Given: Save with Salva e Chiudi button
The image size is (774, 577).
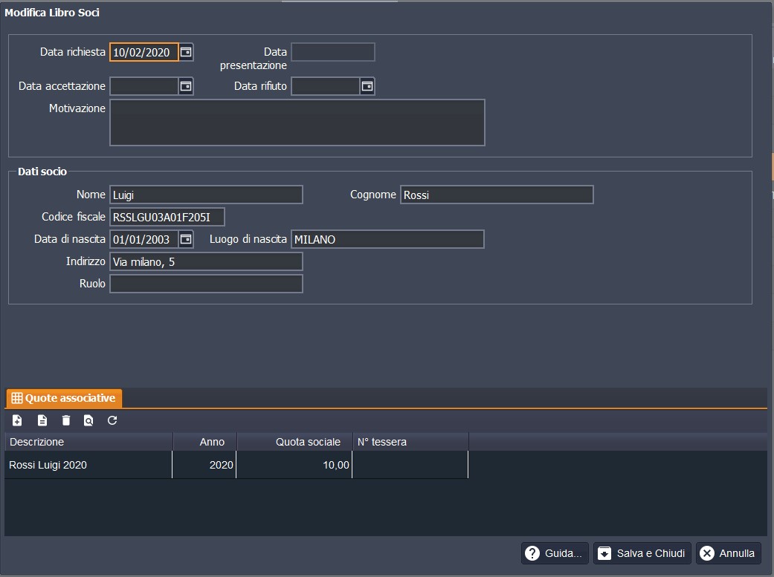Looking at the screenshot, I should [x=643, y=553].
